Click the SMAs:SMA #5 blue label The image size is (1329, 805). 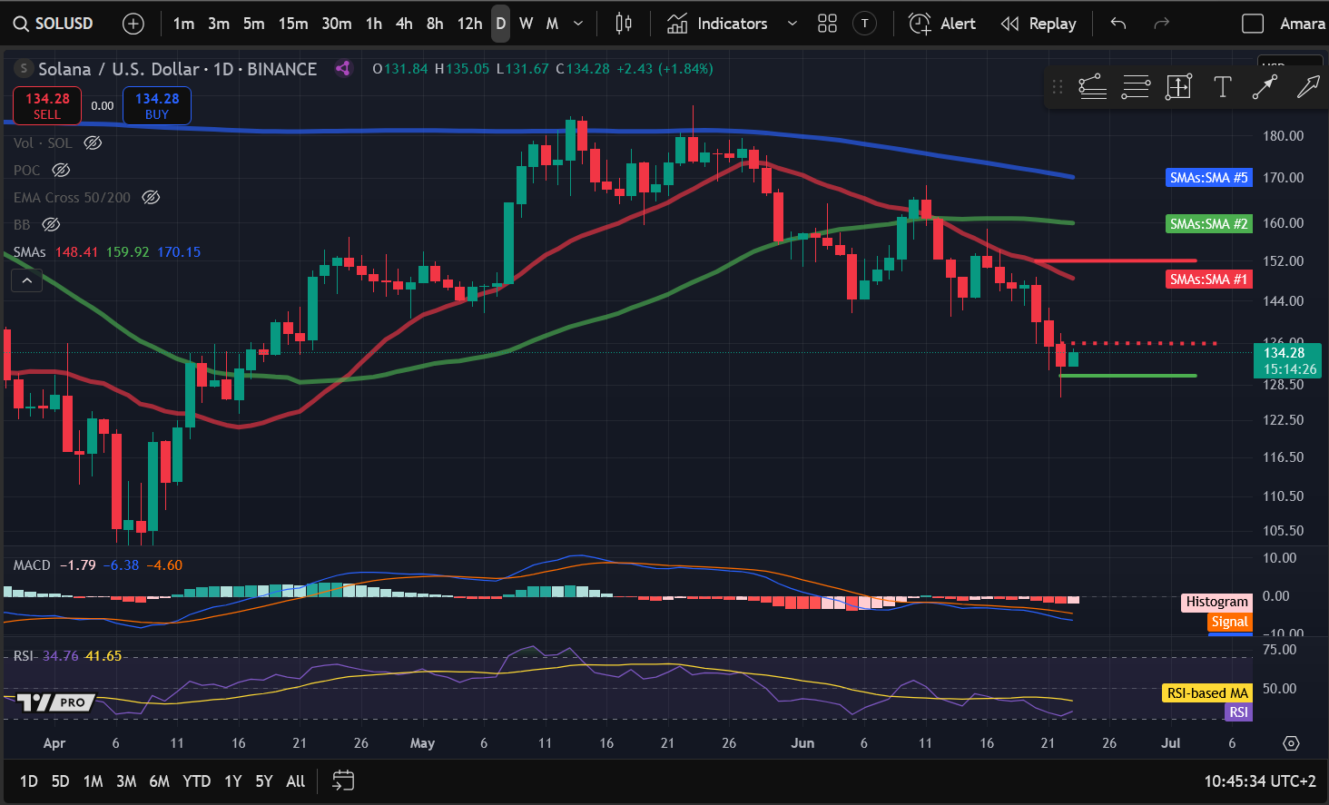click(x=1209, y=178)
